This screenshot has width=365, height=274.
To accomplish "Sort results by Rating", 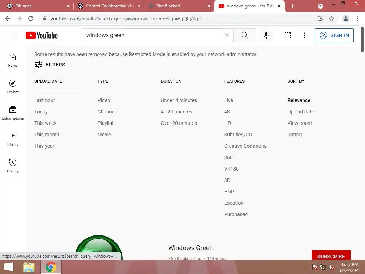I will click(294, 135).
